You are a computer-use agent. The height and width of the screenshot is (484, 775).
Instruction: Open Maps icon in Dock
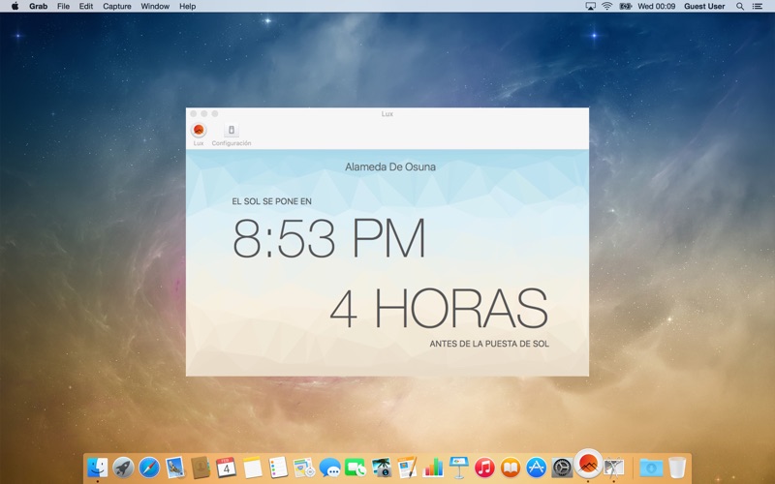(x=304, y=467)
